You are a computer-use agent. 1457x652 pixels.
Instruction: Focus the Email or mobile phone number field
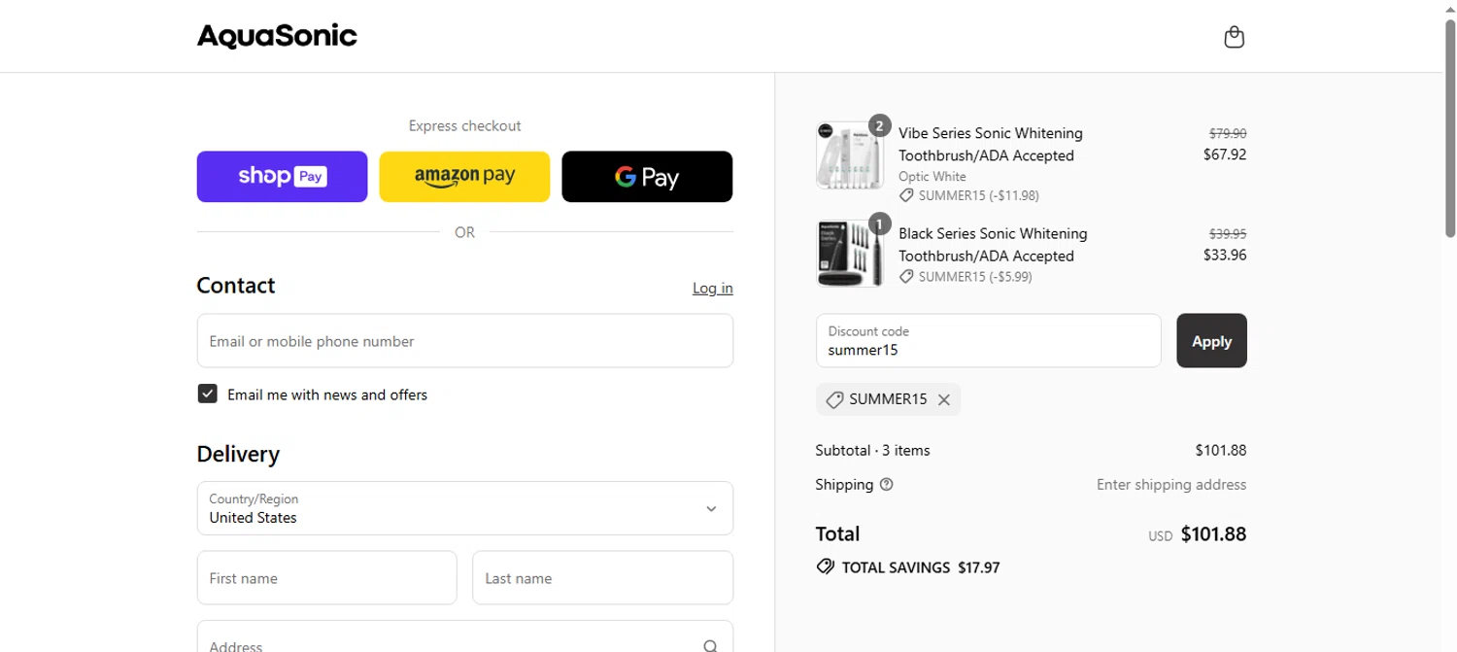coord(464,341)
